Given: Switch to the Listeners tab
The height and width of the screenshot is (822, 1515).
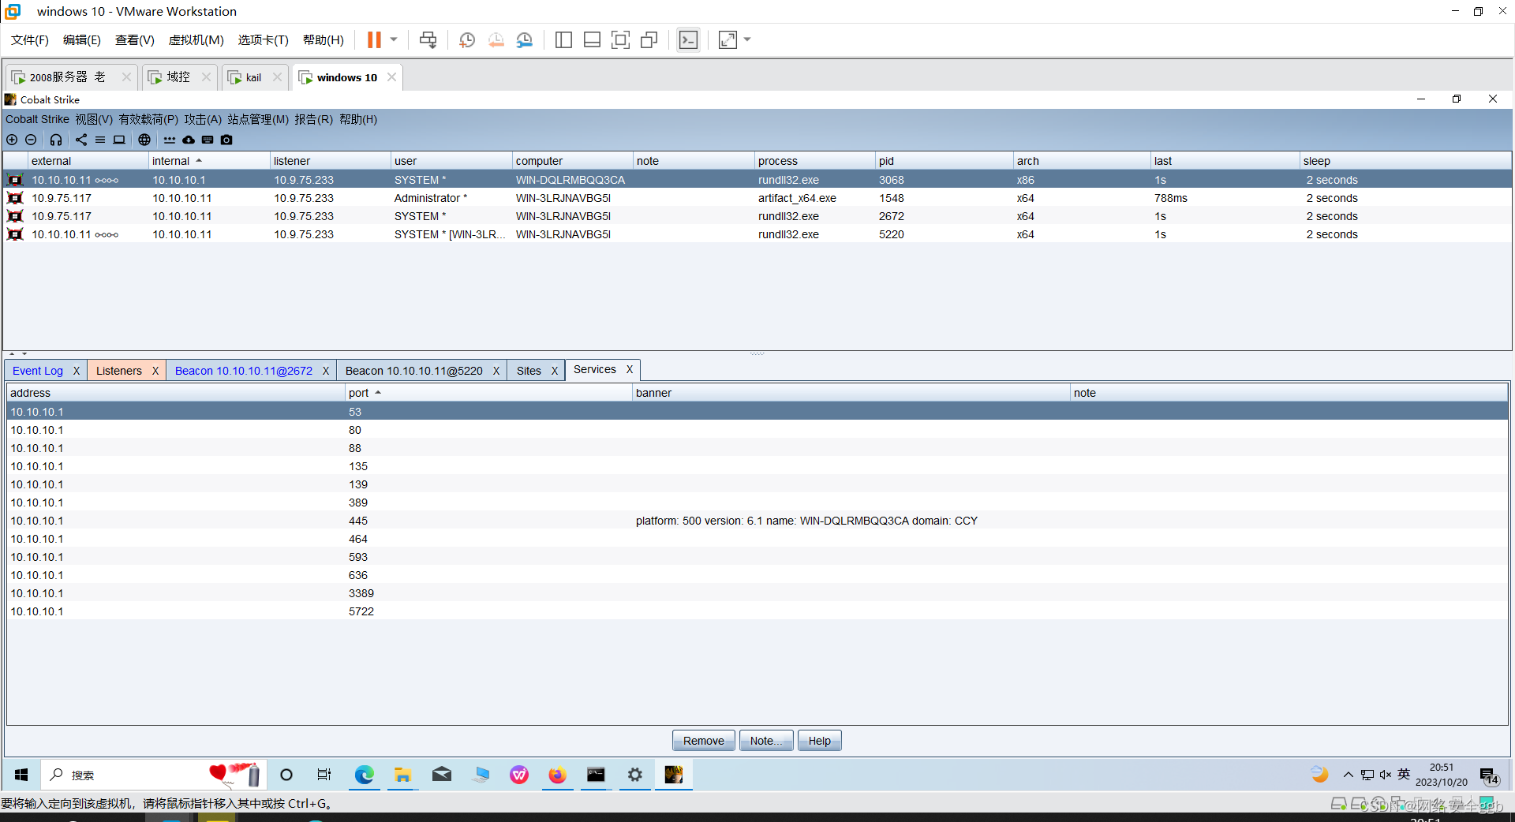Looking at the screenshot, I should tap(119, 371).
